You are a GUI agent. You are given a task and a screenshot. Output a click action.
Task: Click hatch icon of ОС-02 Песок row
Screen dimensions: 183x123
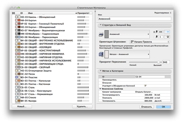point(16,74)
